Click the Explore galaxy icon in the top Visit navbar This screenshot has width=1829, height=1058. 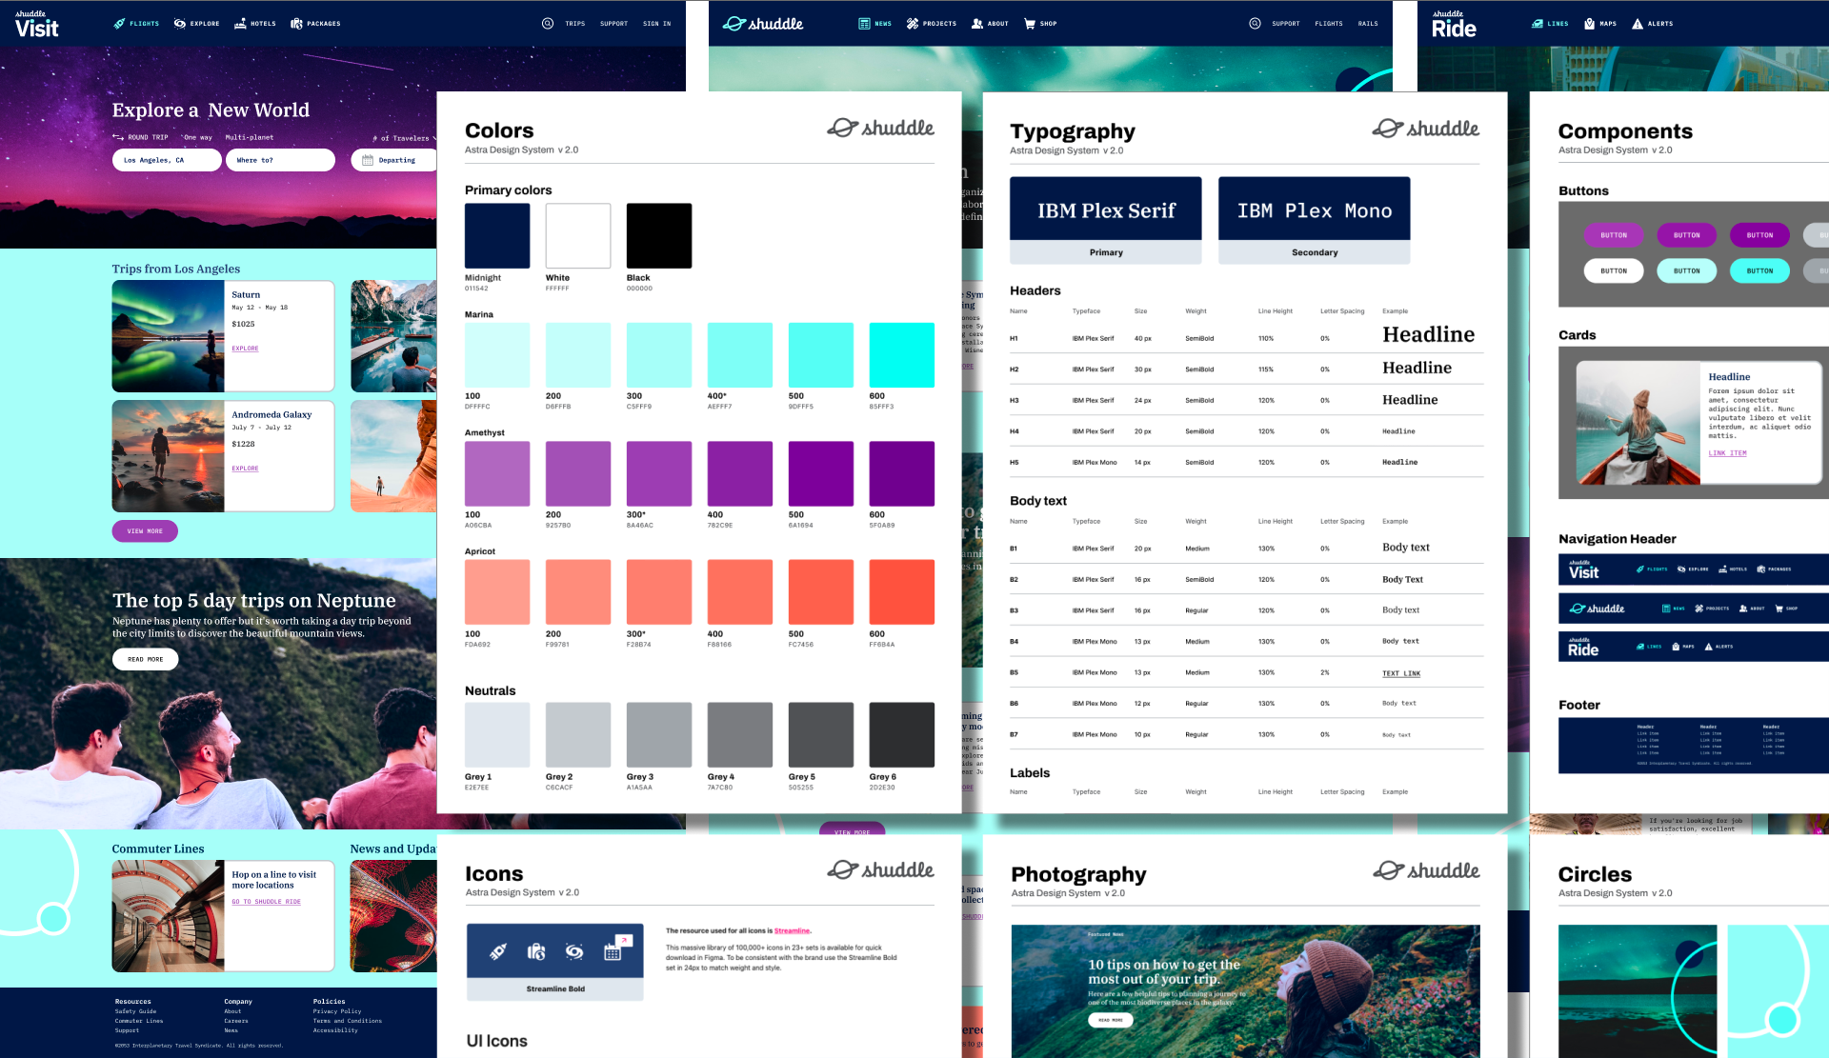point(179,24)
